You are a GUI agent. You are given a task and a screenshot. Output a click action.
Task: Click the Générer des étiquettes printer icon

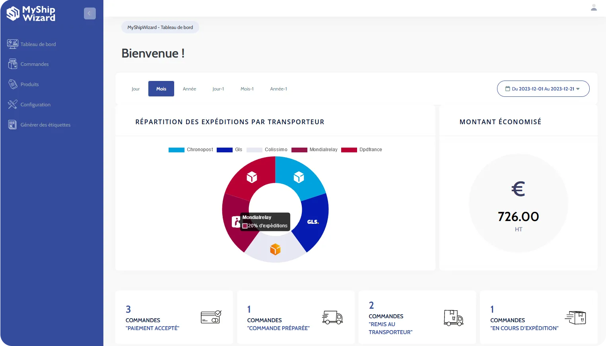tap(12, 124)
